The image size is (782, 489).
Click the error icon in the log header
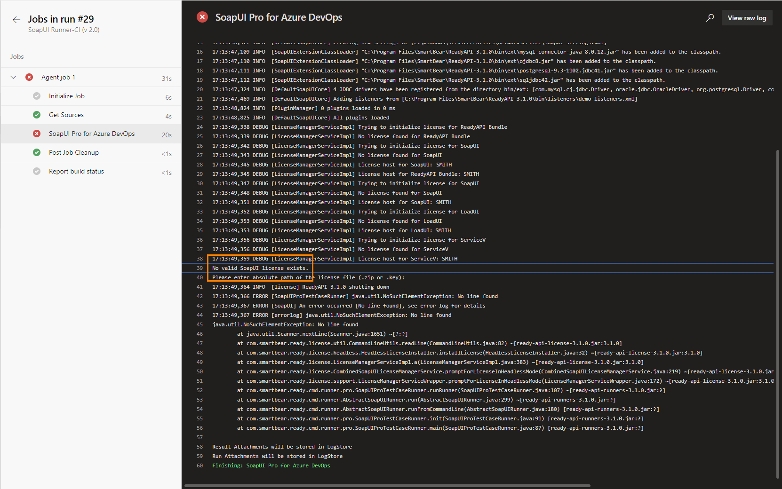point(202,16)
